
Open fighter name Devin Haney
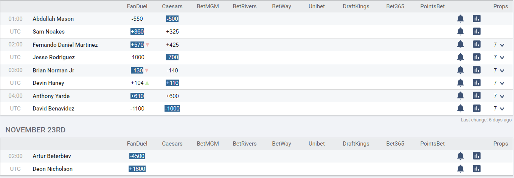48,83
